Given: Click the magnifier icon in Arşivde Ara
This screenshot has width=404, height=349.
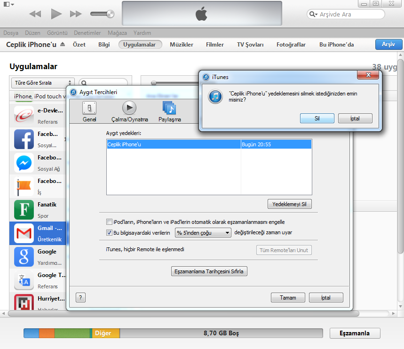Looking at the screenshot, I should tap(313, 14).
